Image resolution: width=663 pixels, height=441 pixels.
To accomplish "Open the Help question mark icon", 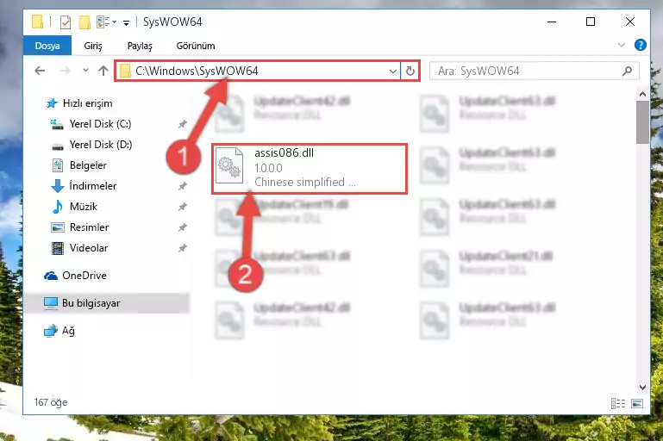I will click(x=641, y=45).
